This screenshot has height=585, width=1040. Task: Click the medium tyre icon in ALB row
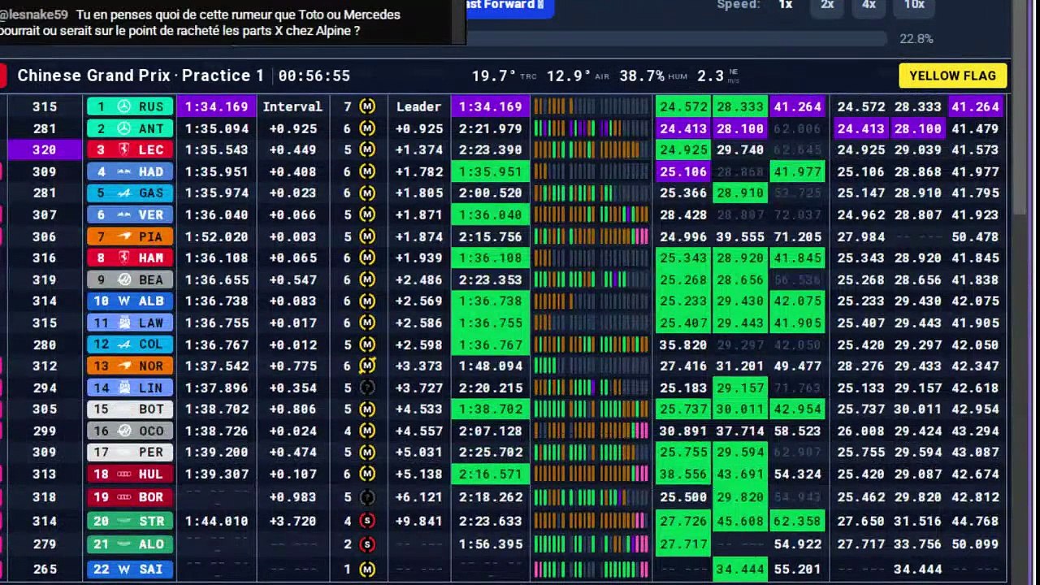(367, 301)
